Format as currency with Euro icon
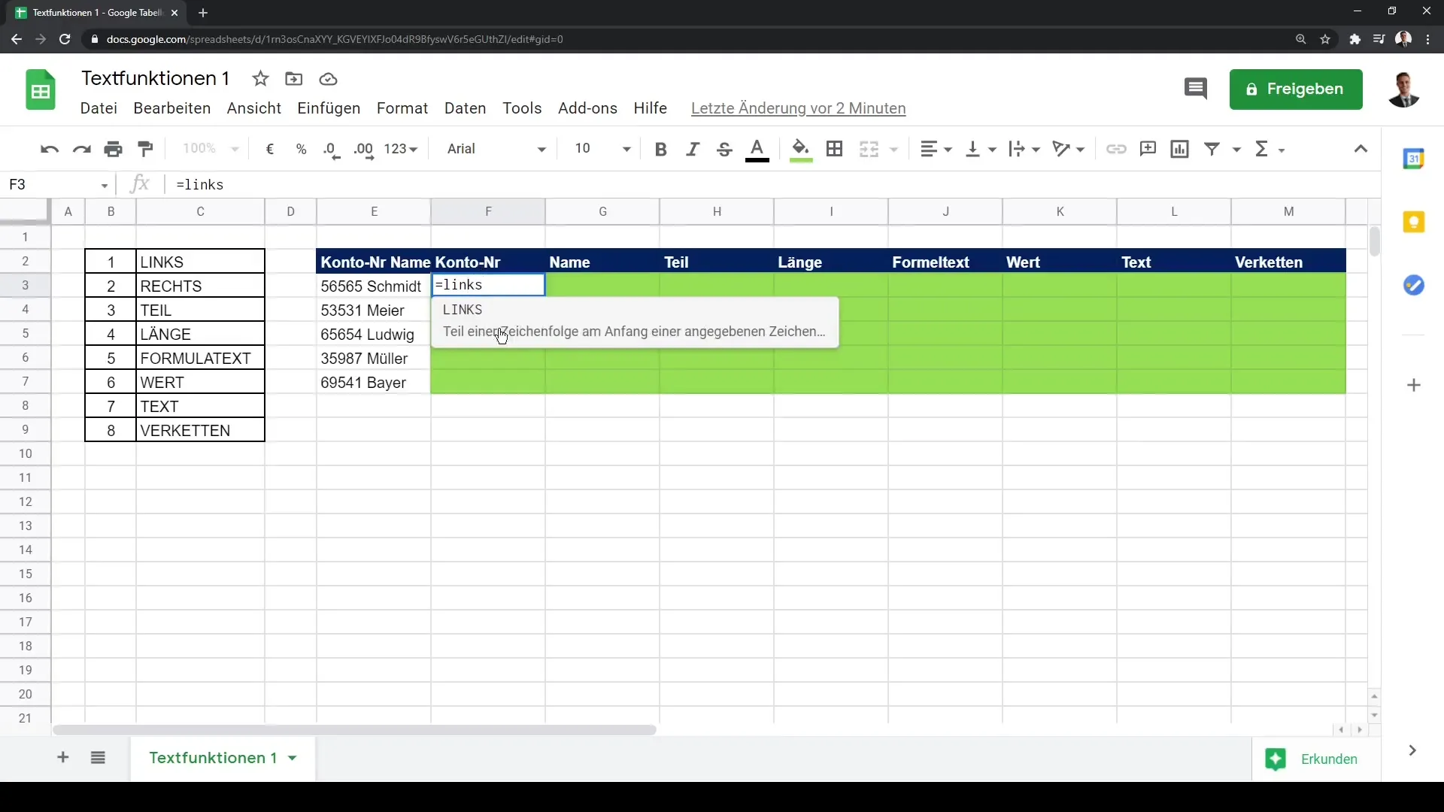The height and width of the screenshot is (812, 1444). pos(270,149)
